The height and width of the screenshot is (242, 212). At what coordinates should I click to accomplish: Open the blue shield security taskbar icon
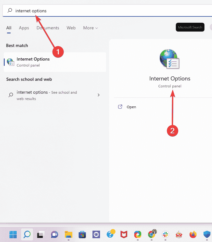tap(207, 235)
